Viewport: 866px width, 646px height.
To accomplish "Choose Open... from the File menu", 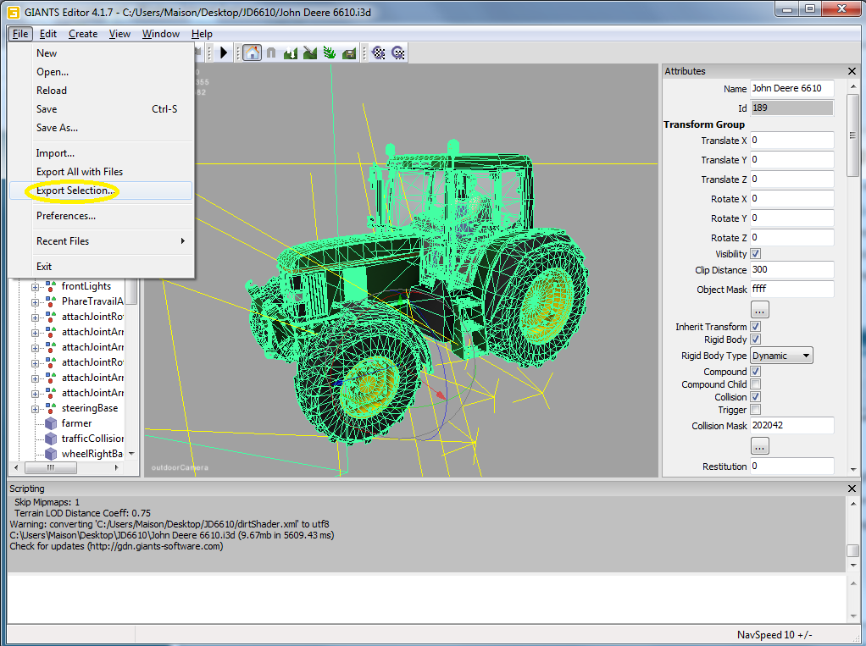I will tap(101, 72).
